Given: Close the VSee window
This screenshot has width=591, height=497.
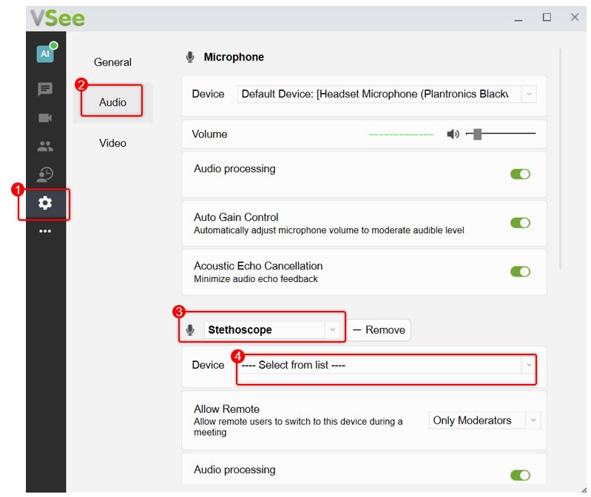Looking at the screenshot, I should pyautogui.click(x=575, y=17).
